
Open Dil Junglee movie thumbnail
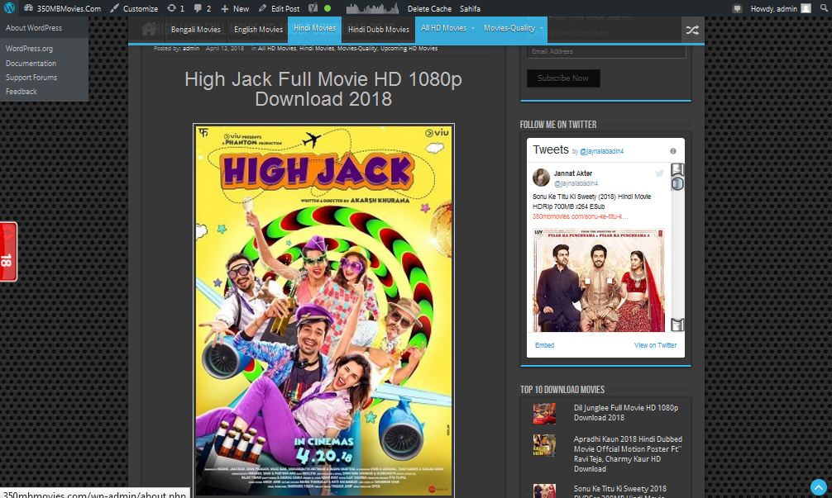(x=544, y=413)
